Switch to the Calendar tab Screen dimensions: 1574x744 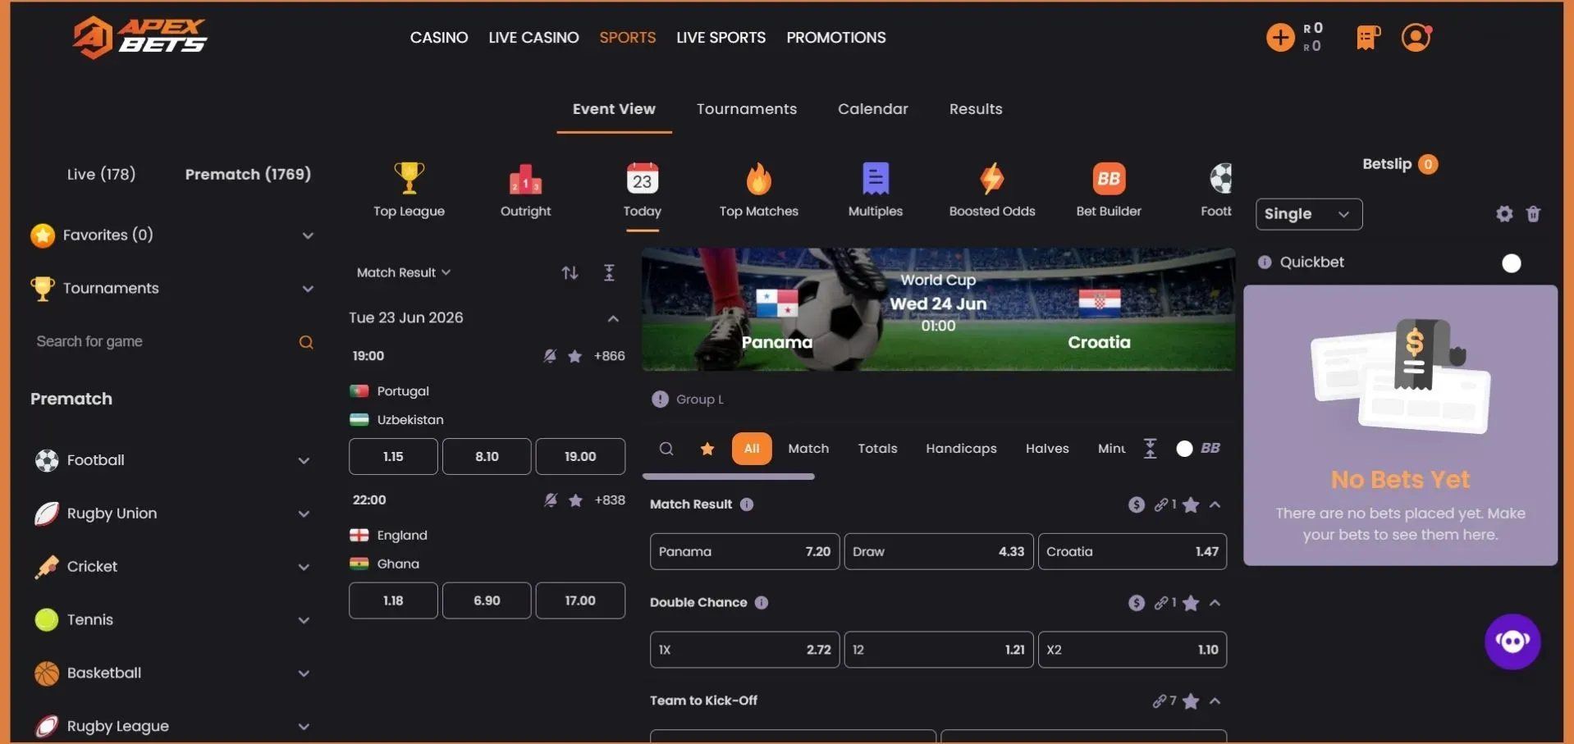tap(872, 109)
